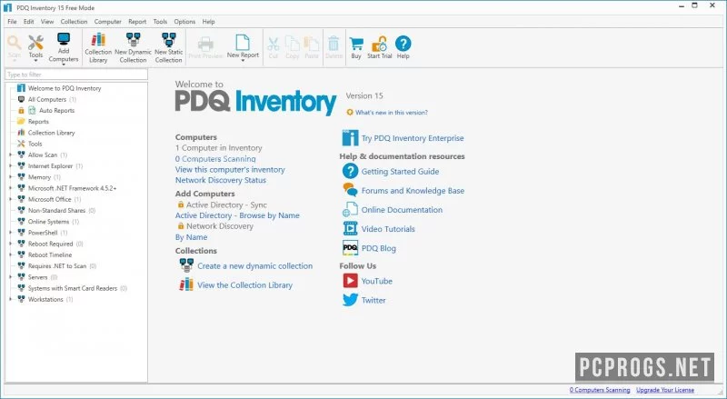
Task: Expand the Servers collection node
Action: [11, 277]
